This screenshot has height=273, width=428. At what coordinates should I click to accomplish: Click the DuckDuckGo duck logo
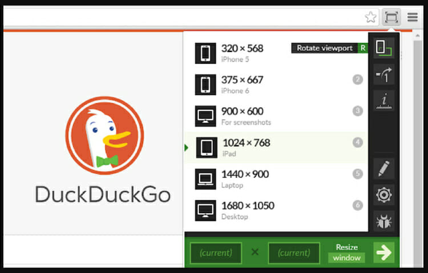point(104,135)
